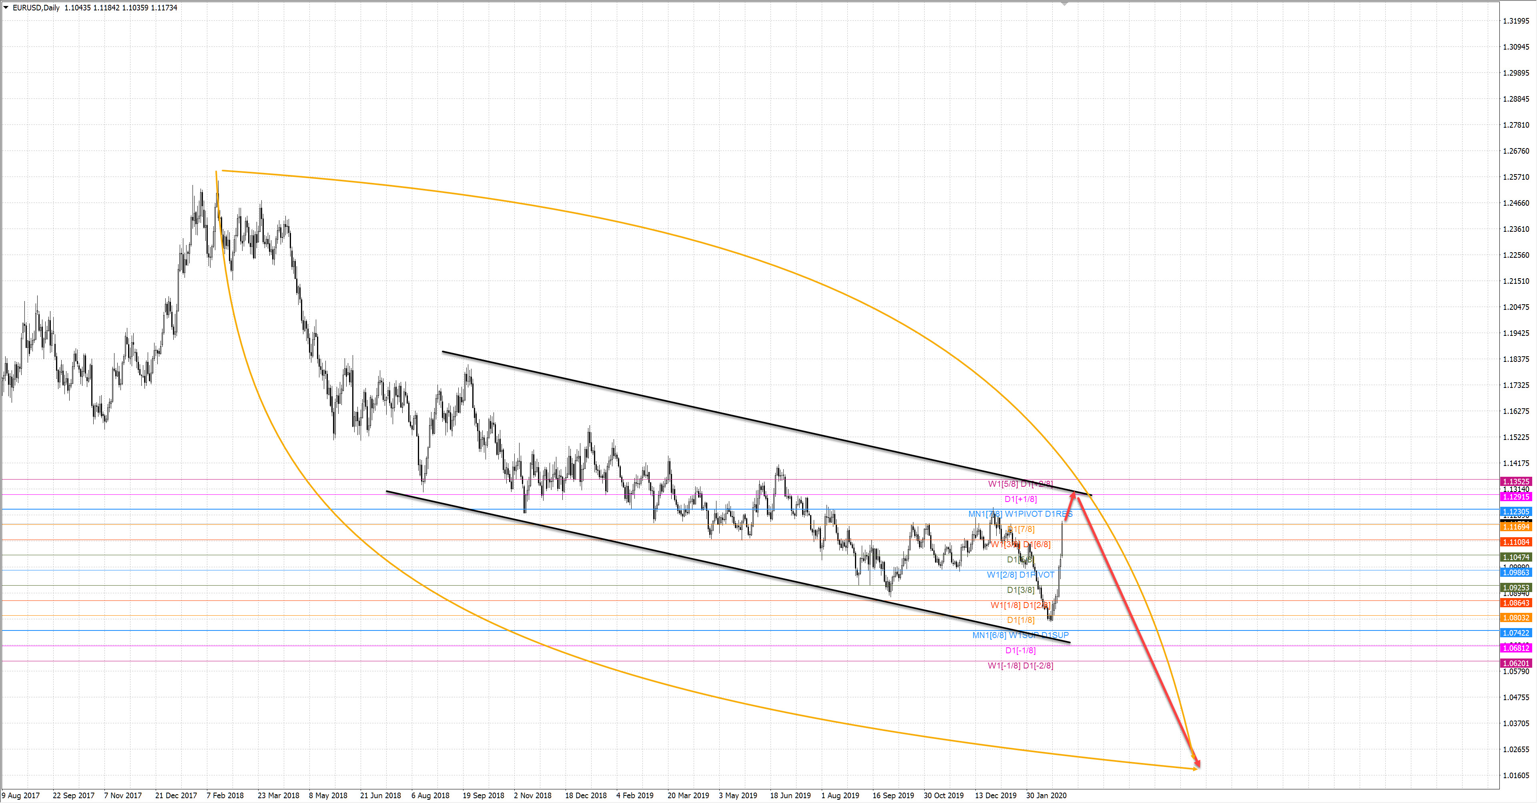Click the dropdown triangle beside EURUSD,Daily

[6, 8]
